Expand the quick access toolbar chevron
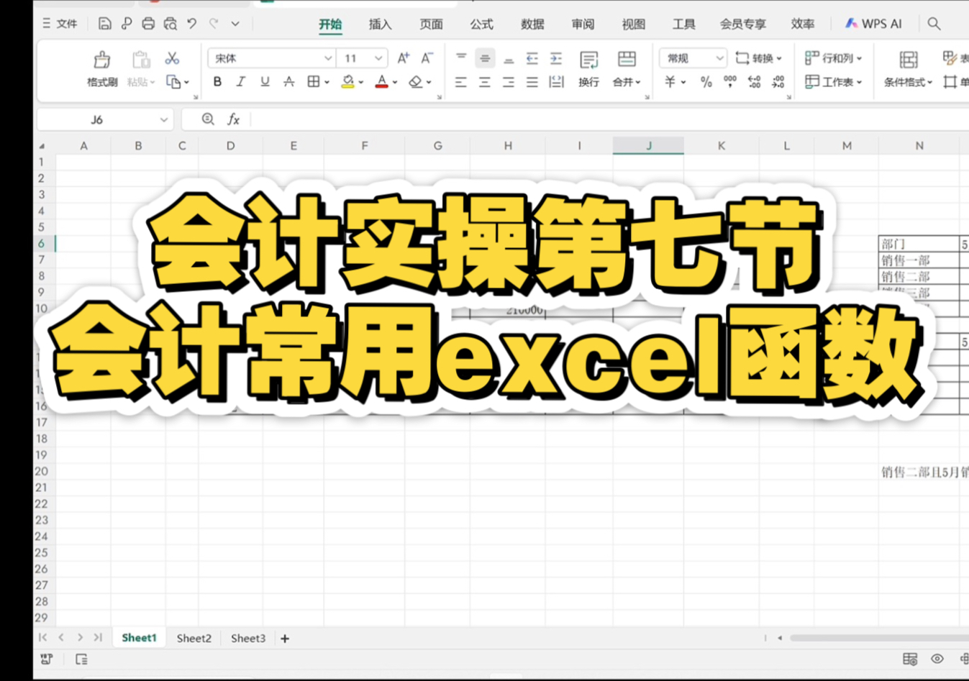Viewport: 969px width, 681px height. [235, 24]
